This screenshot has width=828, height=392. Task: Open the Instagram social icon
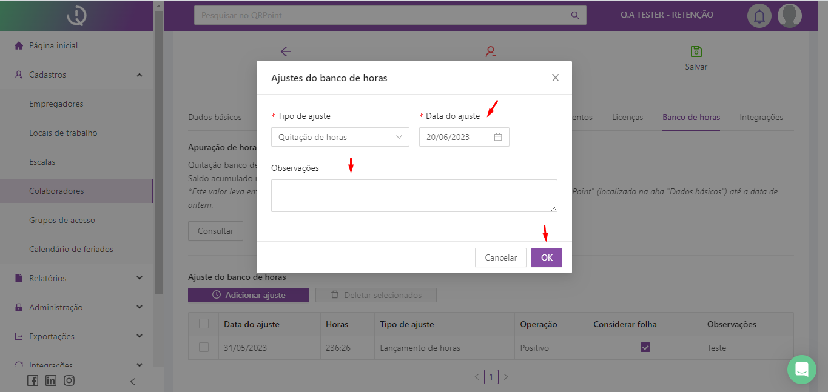point(69,380)
